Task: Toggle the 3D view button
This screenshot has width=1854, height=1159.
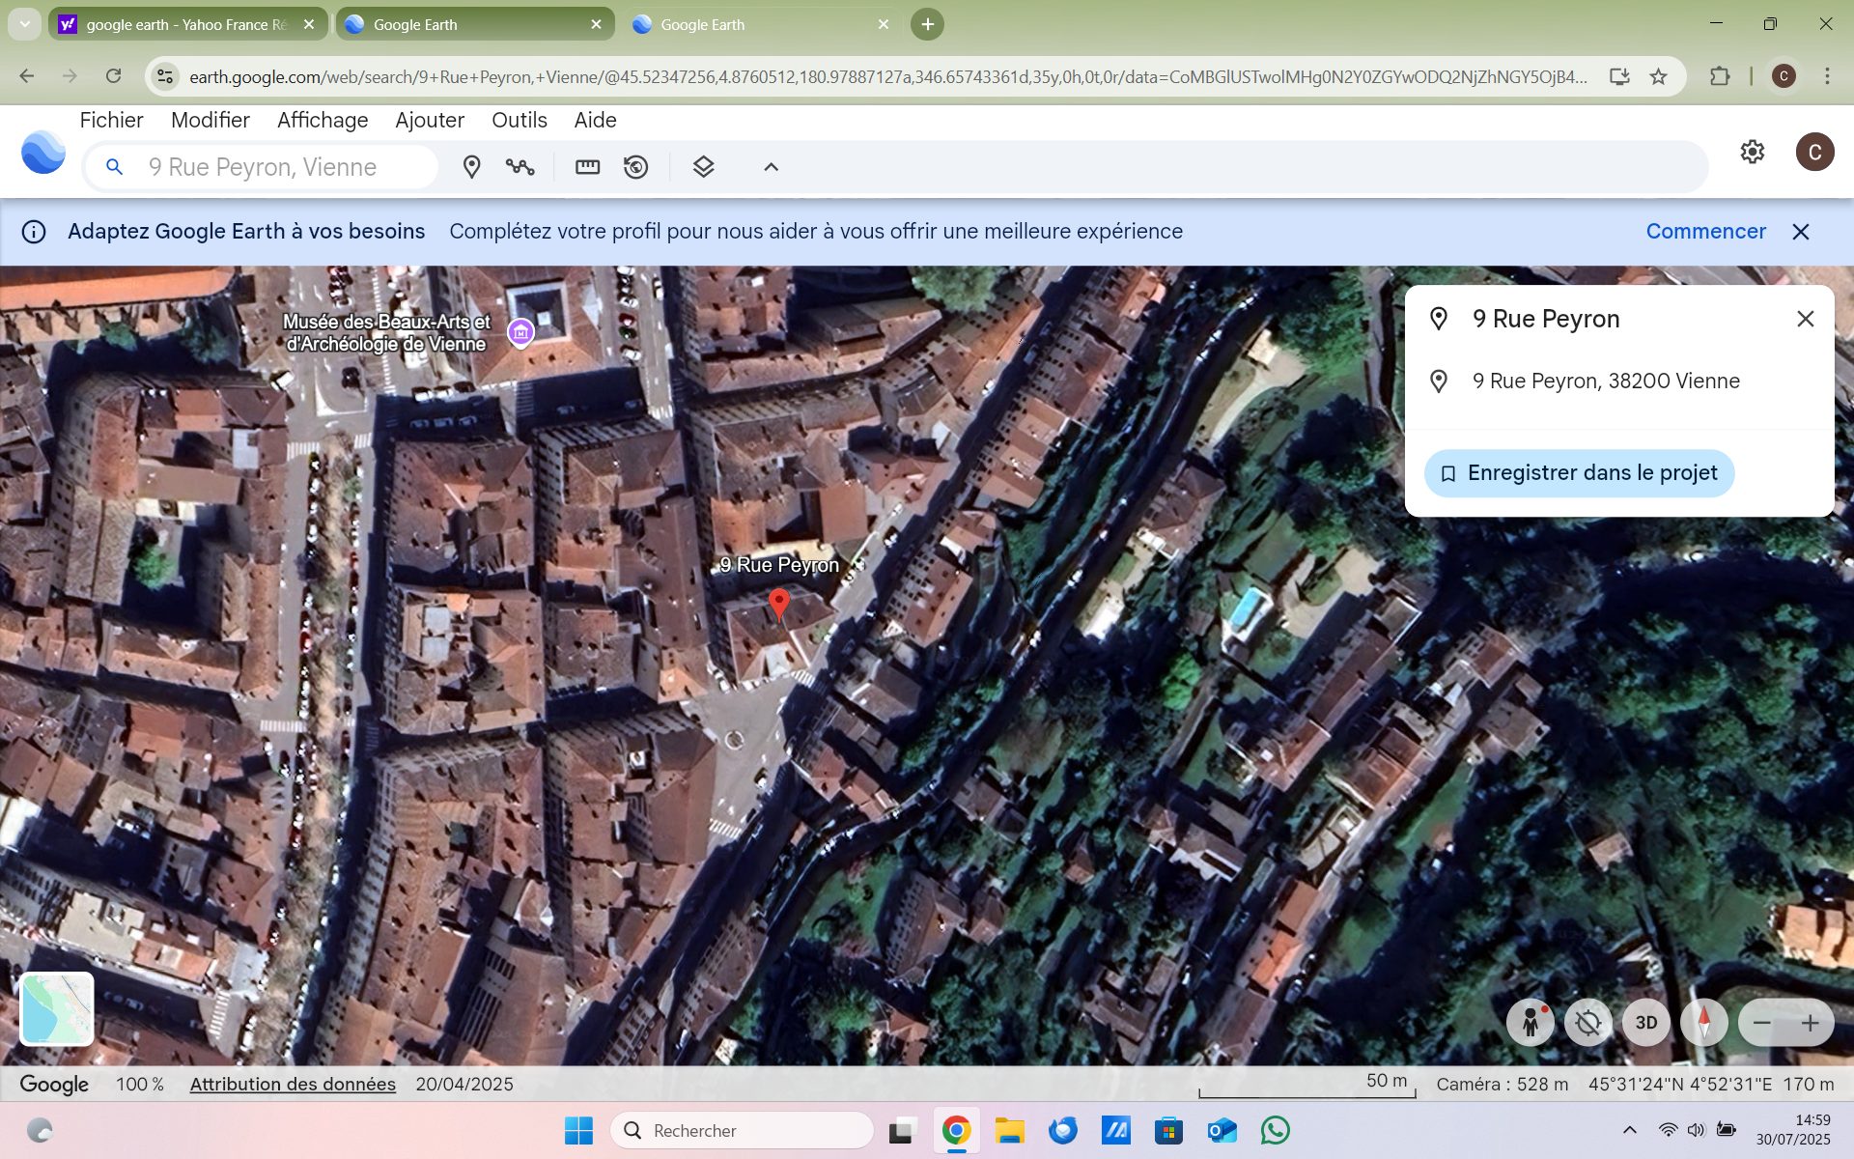Action: [1646, 1022]
